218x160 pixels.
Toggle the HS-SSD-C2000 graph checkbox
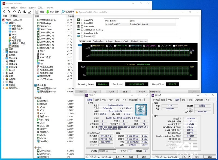[x=173, y=46]
